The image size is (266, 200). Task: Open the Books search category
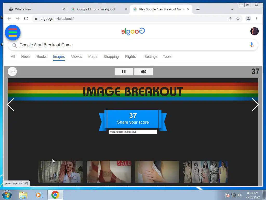(42, 57)
